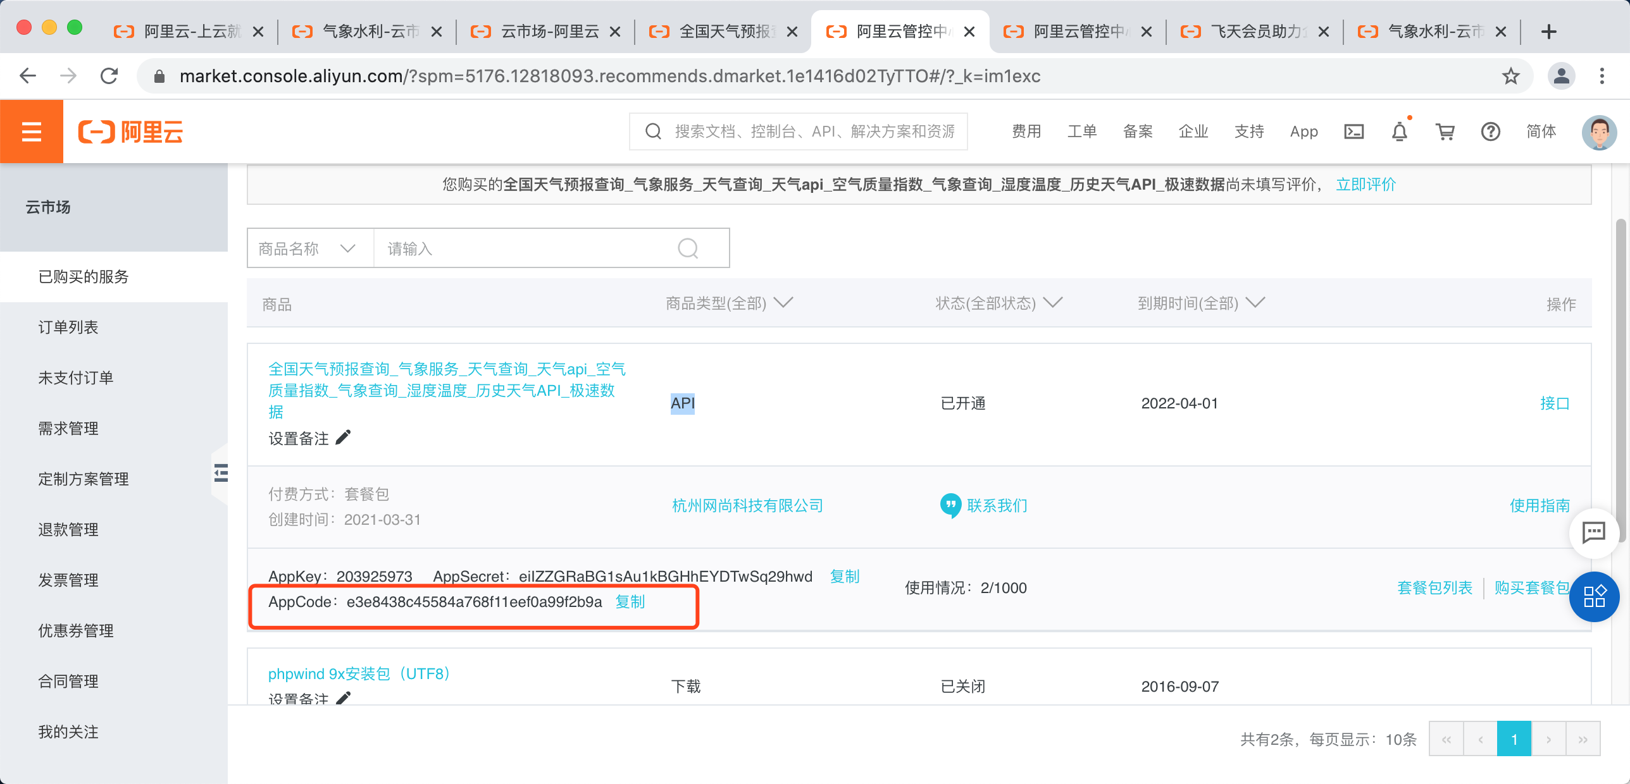The height and width of the screenshot is (784, 1630).
Task: Click the help question mark icon
Action: [x=1490, y=132]
